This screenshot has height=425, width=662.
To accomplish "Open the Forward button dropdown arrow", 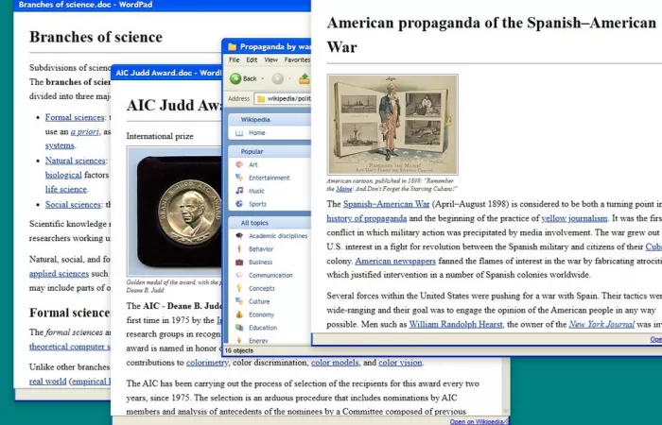I will click(289, 78).
